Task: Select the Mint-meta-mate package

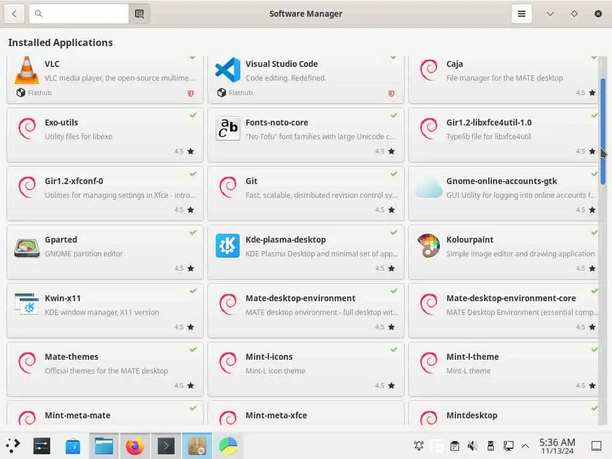Action: click(105, 414)
